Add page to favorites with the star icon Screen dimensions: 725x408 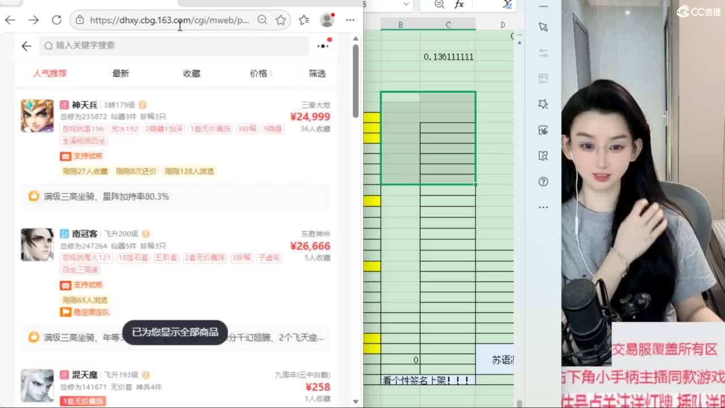coord(280,20)
